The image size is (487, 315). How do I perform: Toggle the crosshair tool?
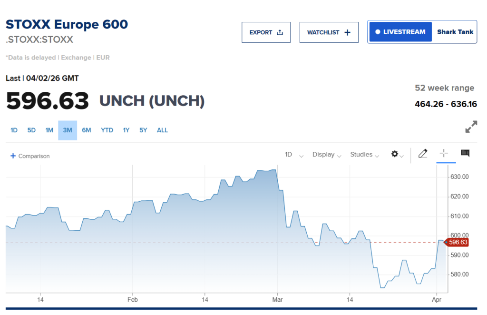pyautogui.click(x=444, y=153)
